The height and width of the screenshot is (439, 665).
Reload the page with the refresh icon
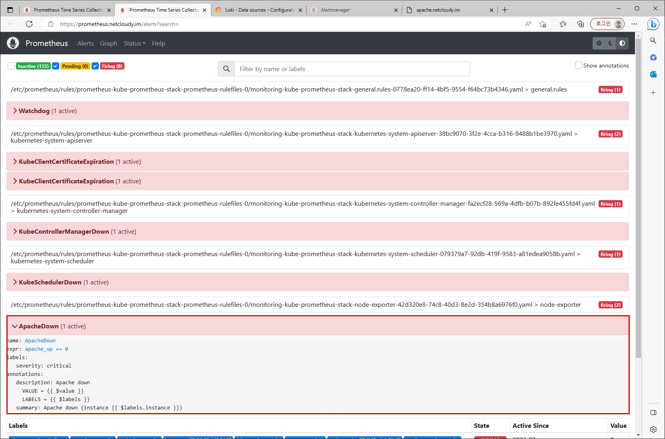pos(29,24)
